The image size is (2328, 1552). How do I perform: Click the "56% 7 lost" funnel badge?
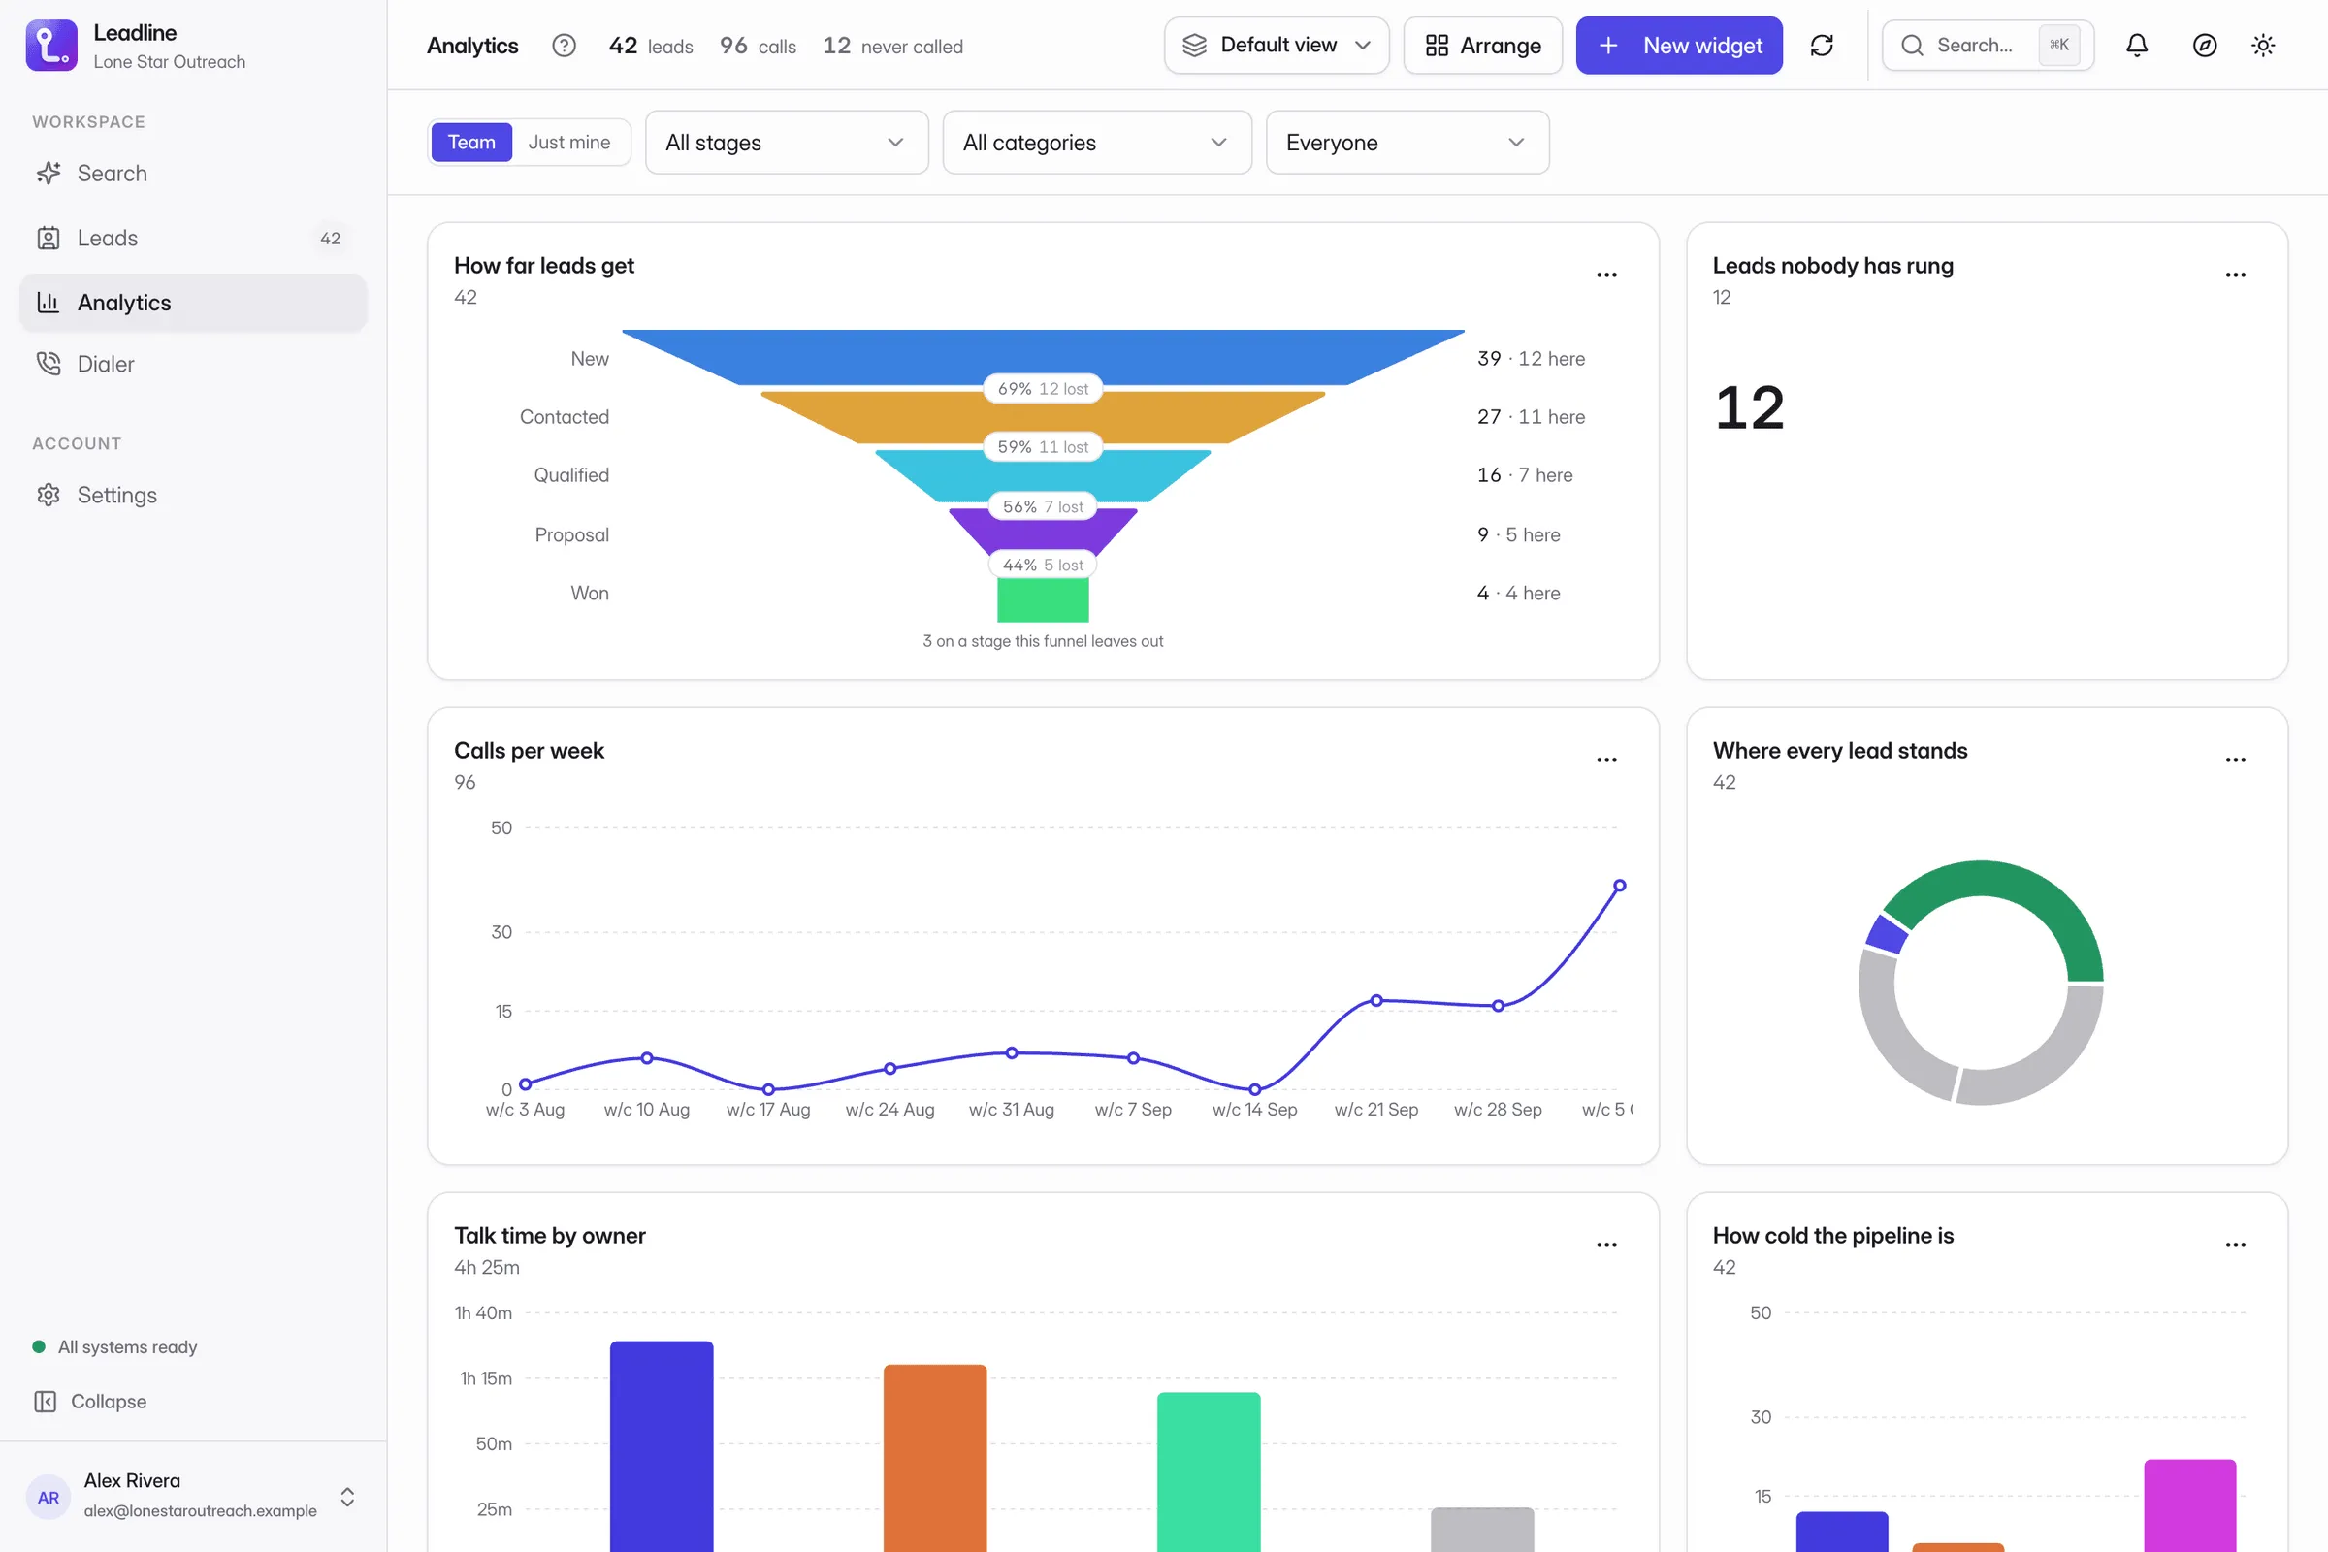click(x=1042, y=506)
